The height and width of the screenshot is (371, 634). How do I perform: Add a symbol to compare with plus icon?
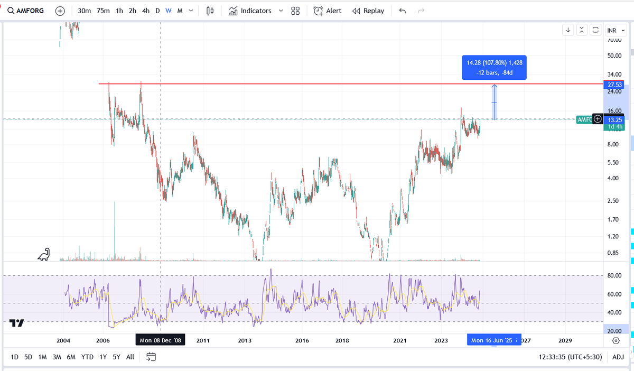pyautogui.click(x=60, y=11)
